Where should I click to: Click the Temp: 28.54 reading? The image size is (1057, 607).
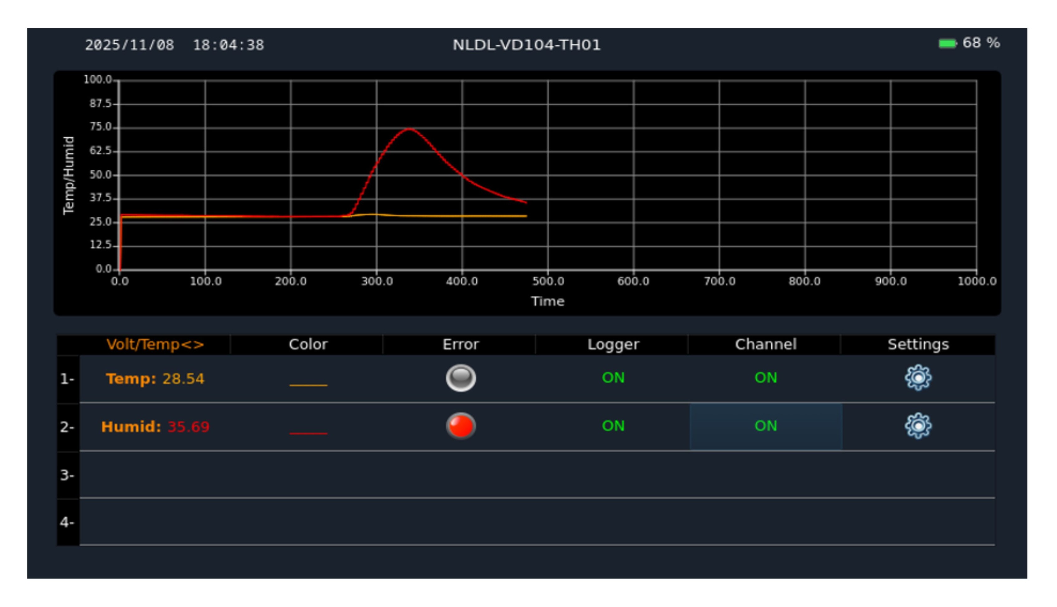point(155,378)
